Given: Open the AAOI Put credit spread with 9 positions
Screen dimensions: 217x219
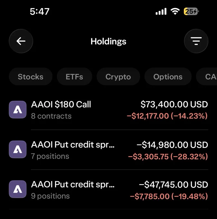Looking at the screenshot, I should (x=108, y=190).
